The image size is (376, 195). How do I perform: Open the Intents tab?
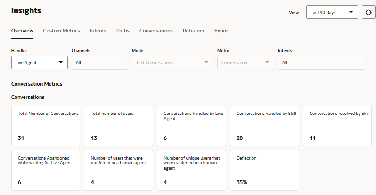[x=98, y=31]
